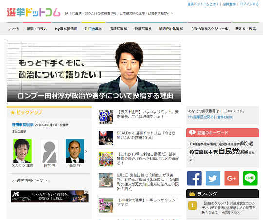Read 6月1日 党首討論で解散 article
263x220 pixels.
(x=148, y=182)
